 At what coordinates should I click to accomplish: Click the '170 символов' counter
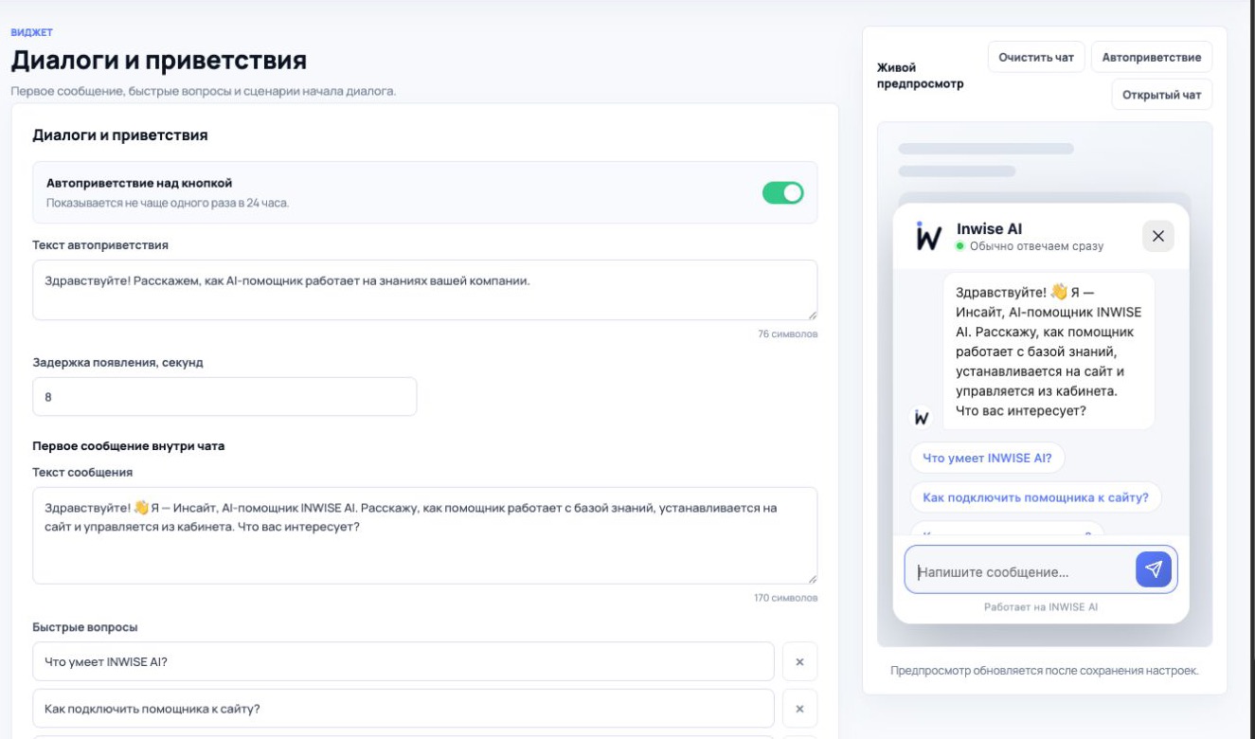coord(785,598)
